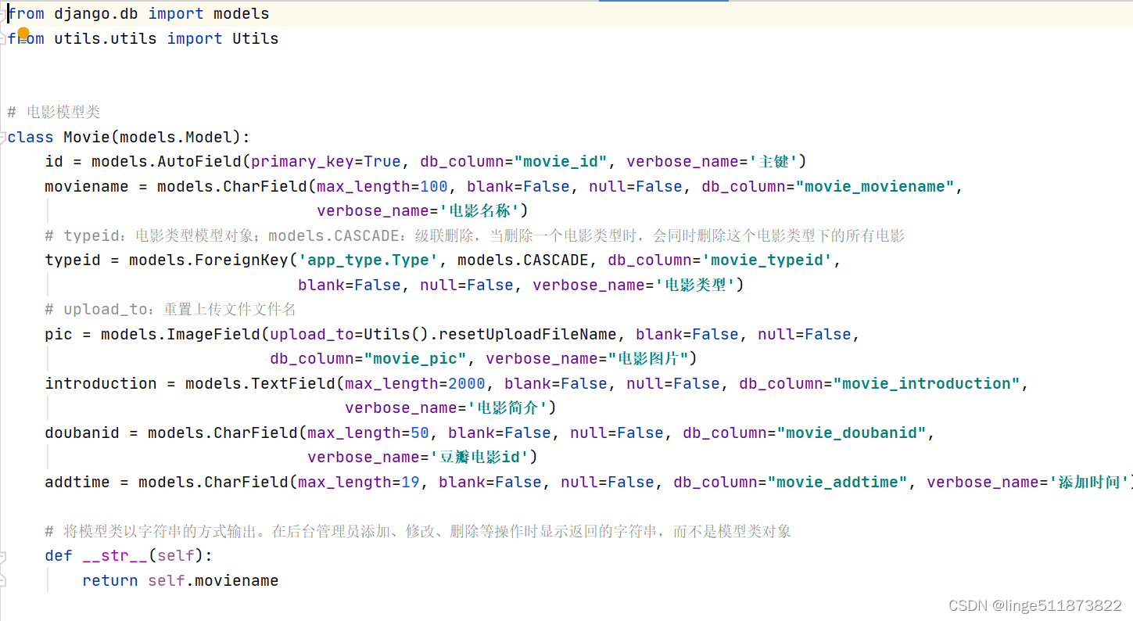Click the comment '# upload_to：重置上传文件文件名'
The image size is (1133, 621).
170,309
